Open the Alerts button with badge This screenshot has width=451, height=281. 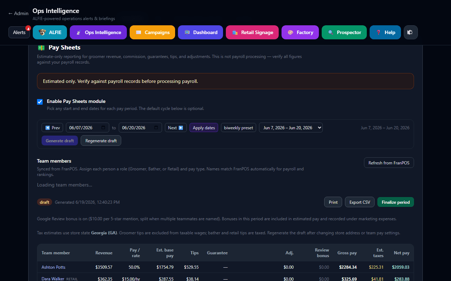click(19, 32)
